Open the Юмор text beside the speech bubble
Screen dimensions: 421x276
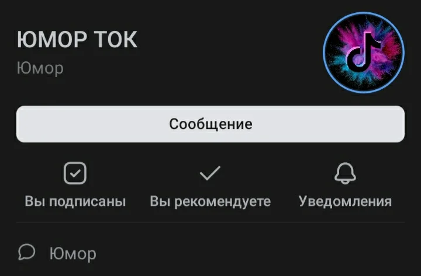(73, 253)
